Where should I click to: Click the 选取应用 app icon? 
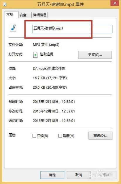pos(35,55)
